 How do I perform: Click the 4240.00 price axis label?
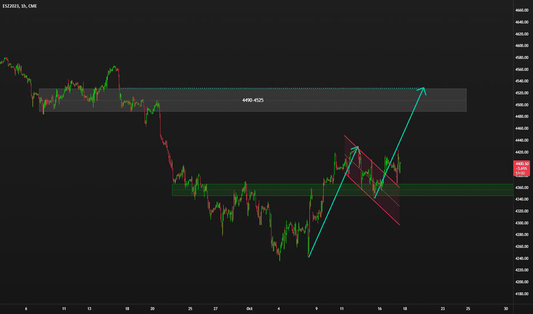coord(522,258)
